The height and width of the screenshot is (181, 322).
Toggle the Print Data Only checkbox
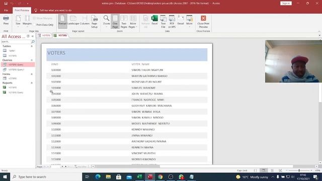tap(35, 25)
